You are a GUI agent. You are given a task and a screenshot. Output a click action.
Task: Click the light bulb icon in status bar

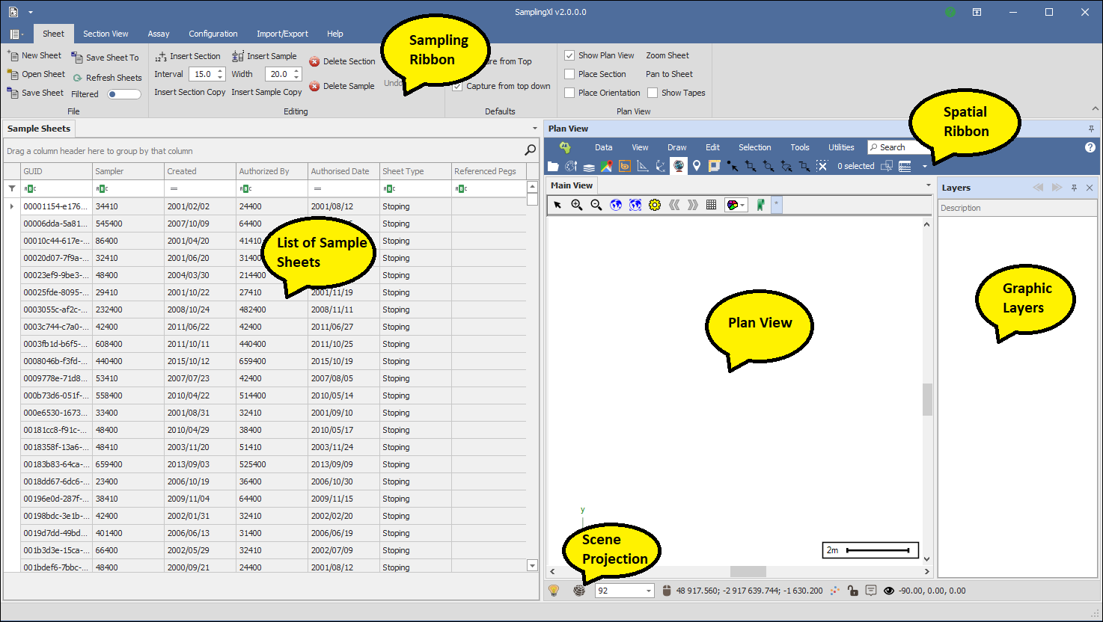click(554, 591)
